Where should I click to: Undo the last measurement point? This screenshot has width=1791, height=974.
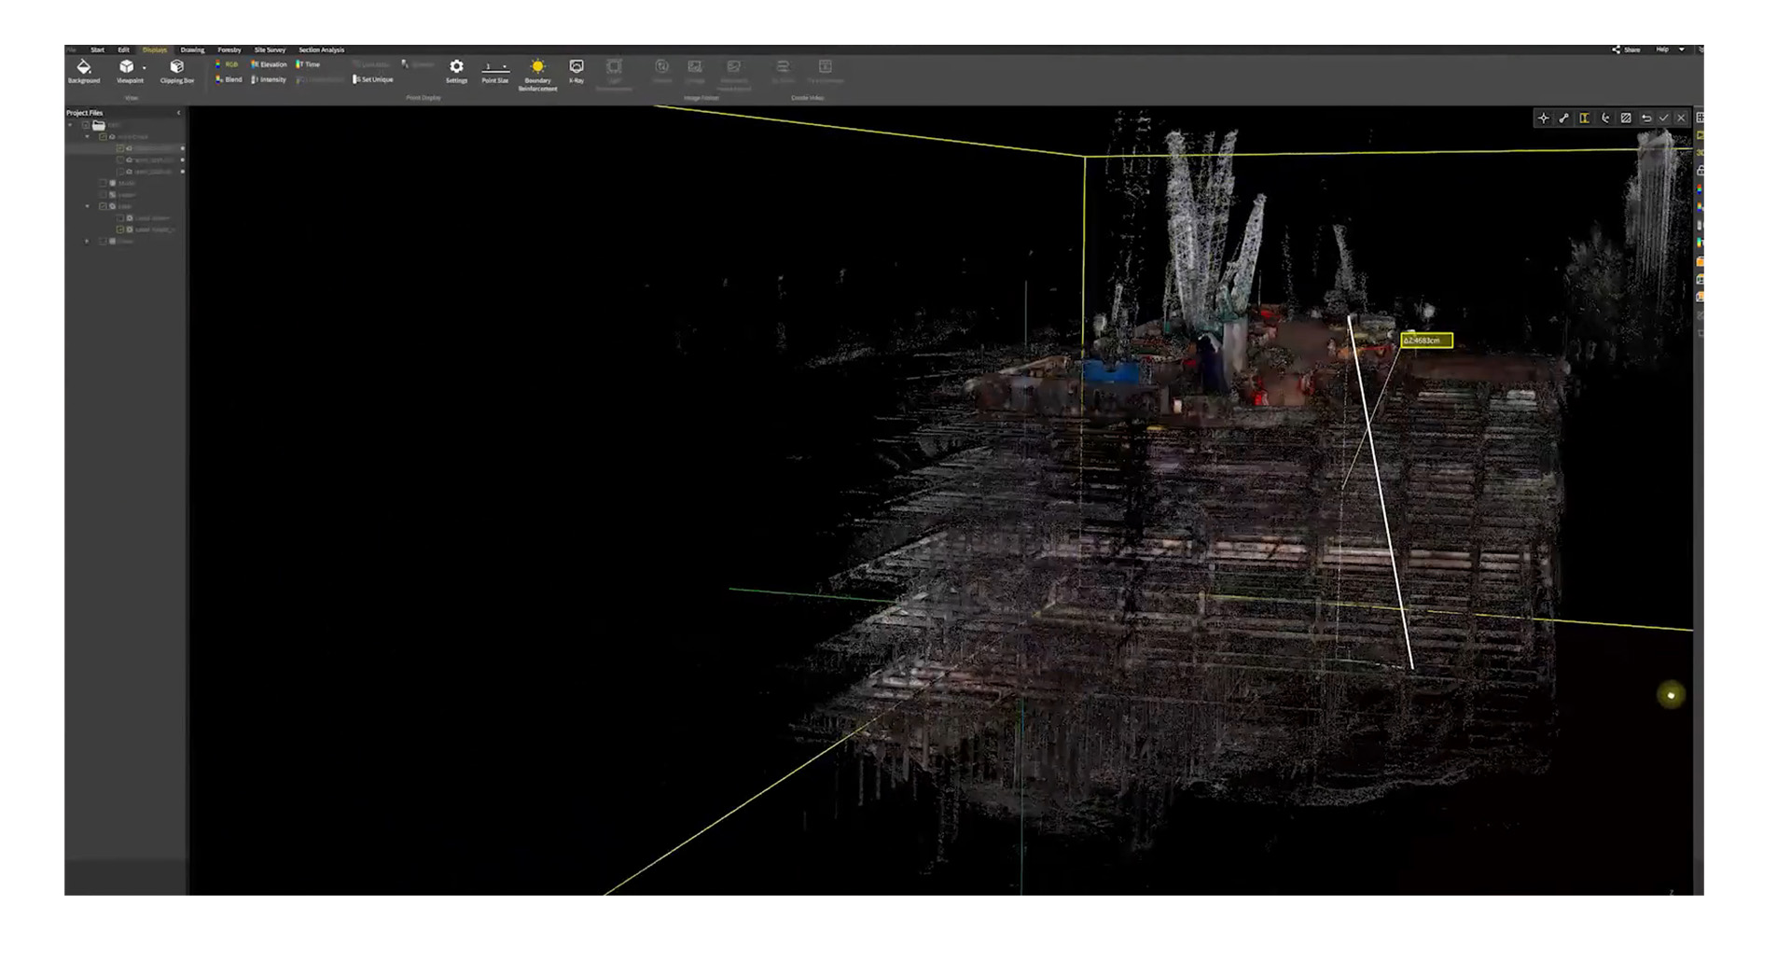tap(1646, 118)
